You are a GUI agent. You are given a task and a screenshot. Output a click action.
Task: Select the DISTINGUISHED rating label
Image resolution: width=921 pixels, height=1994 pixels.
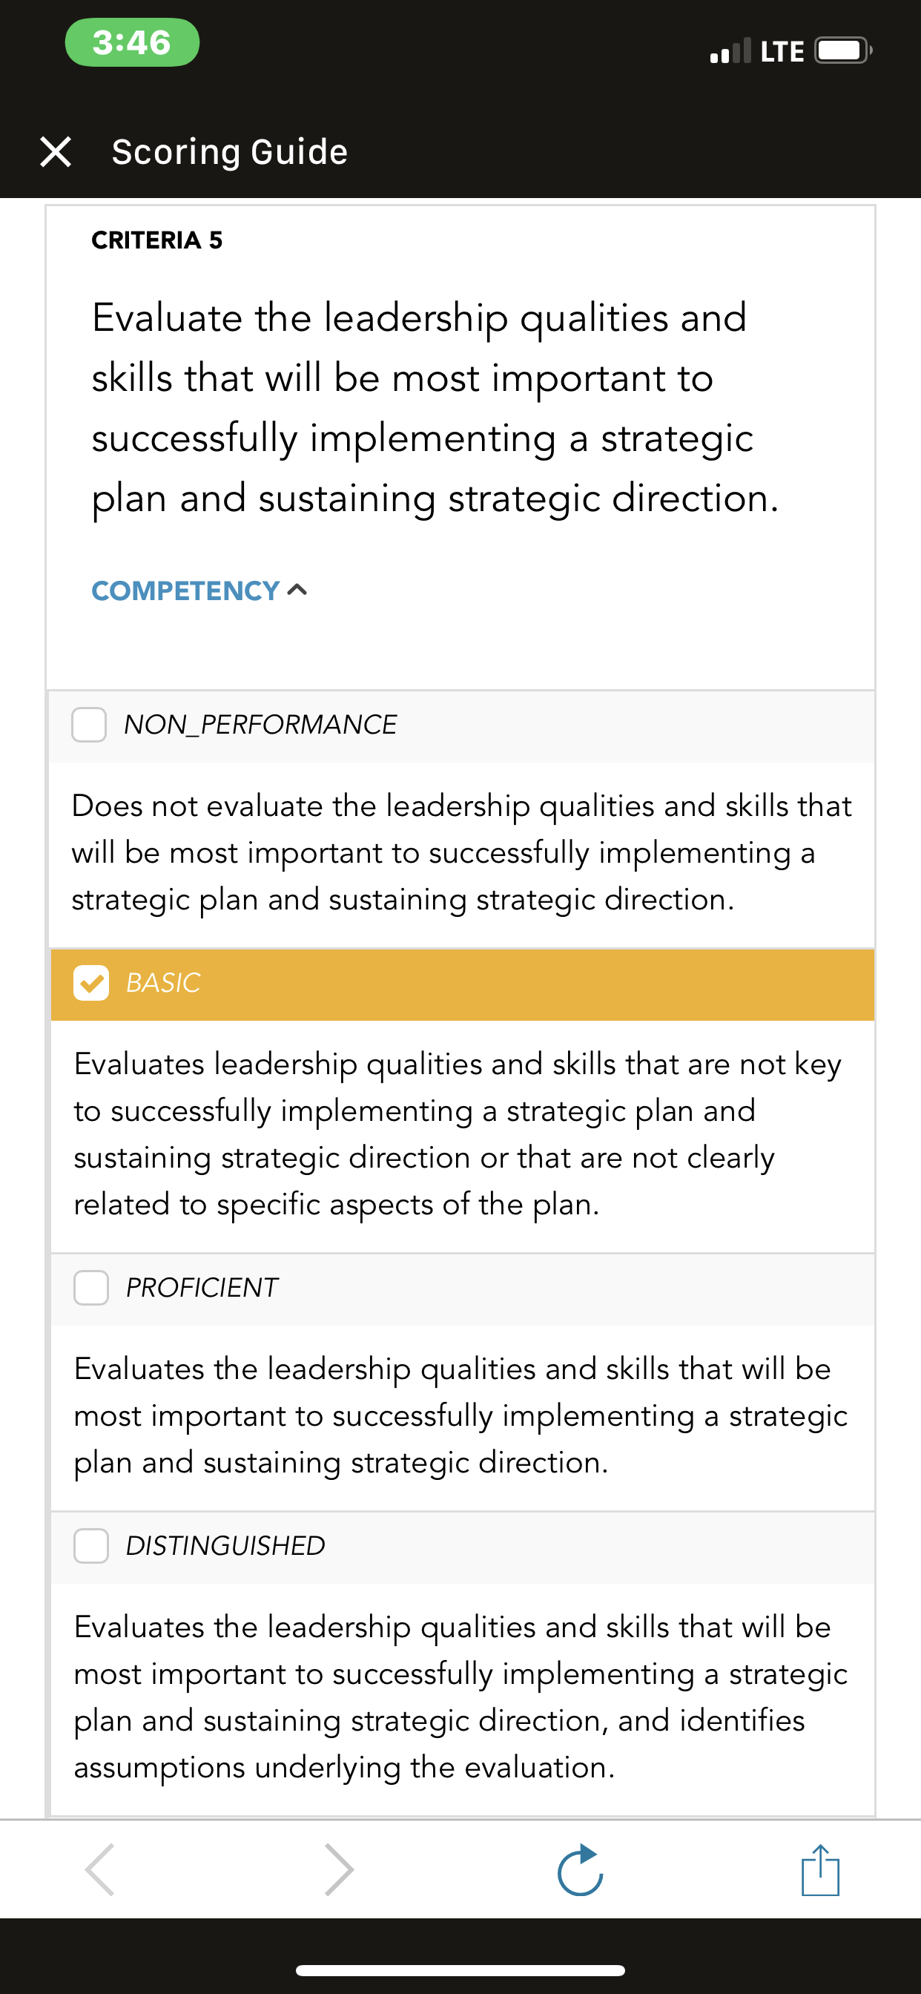click(x=225, y=1546)
